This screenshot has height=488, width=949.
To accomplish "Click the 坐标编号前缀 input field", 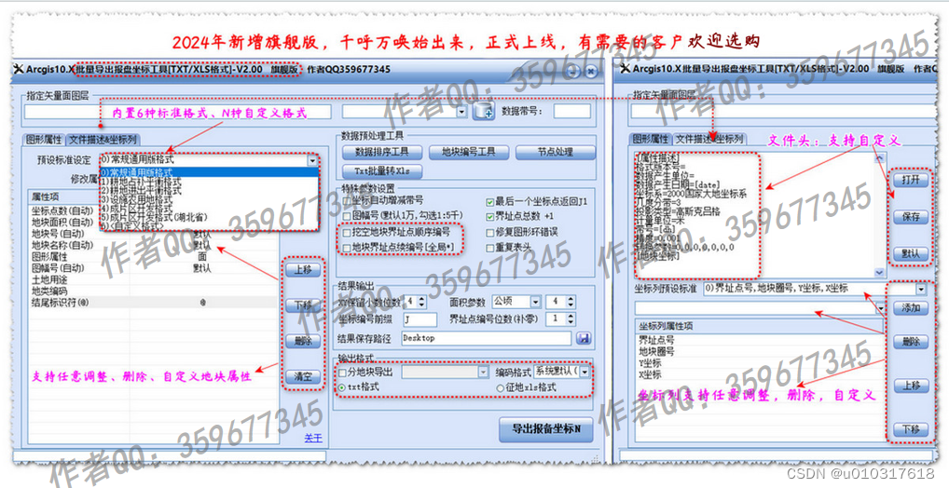I will (x=420, y=319).
